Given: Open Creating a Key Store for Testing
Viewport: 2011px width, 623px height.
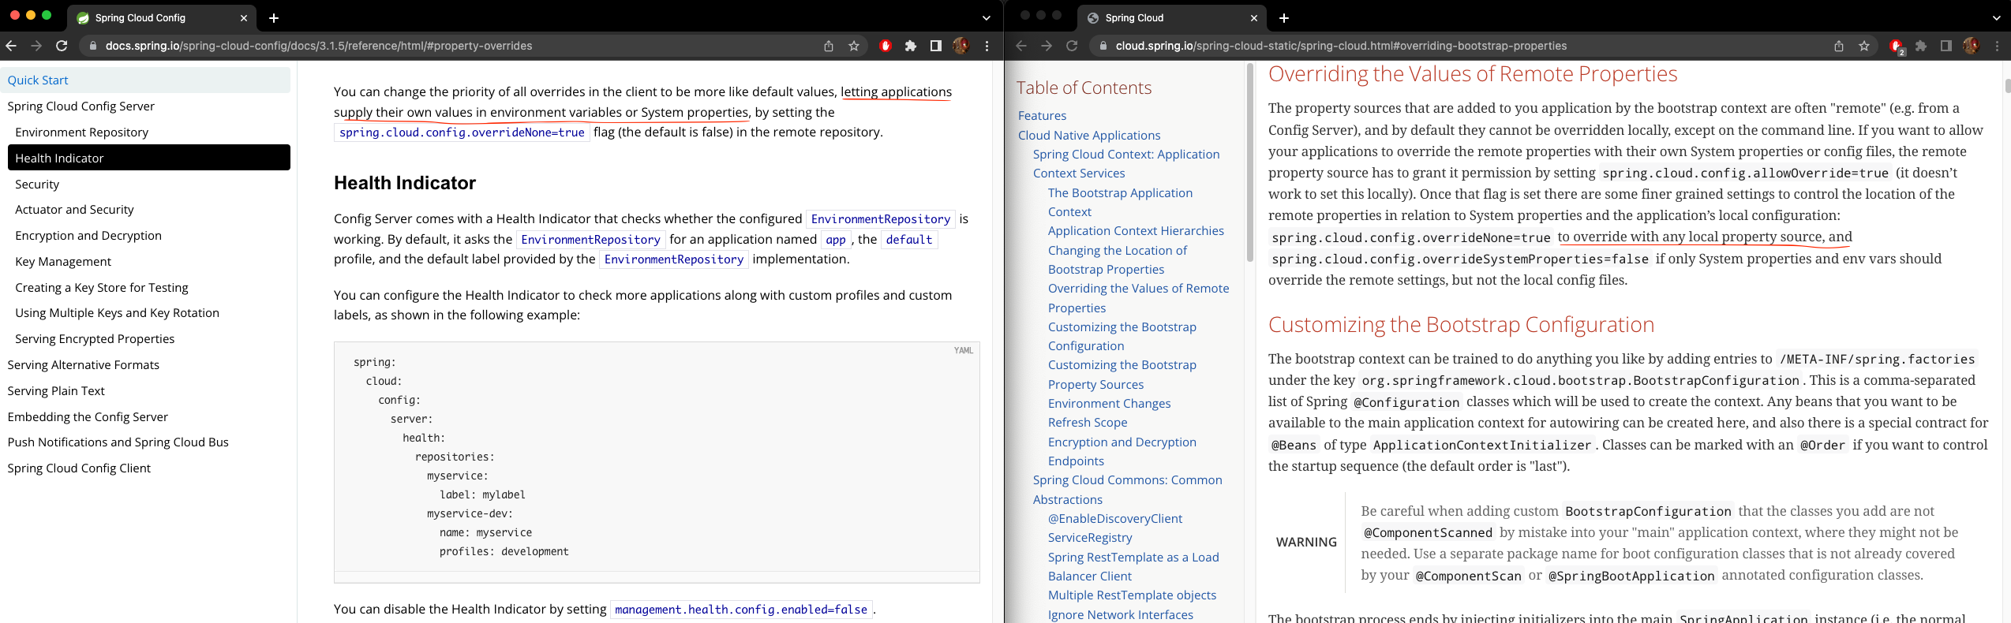Looking at the screenshot, I should point(102,287).
